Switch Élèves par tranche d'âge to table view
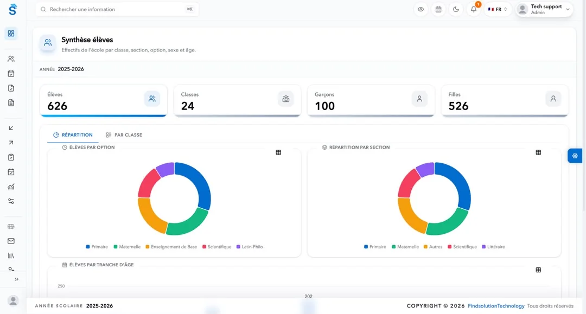This screenshot has height=314, width=586. (538, 270)
